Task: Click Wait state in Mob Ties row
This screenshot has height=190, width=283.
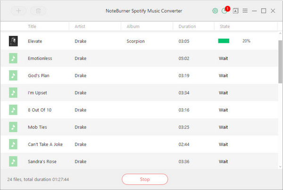Action: 223,127
